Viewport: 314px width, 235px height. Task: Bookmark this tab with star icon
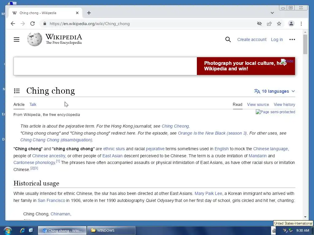279,24
